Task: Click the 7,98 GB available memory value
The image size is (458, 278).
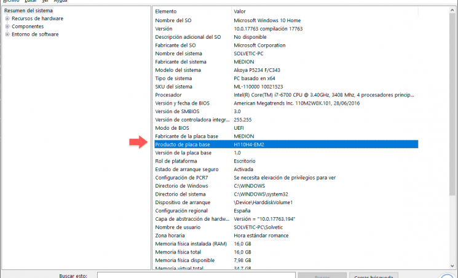Action: [242, 260]
